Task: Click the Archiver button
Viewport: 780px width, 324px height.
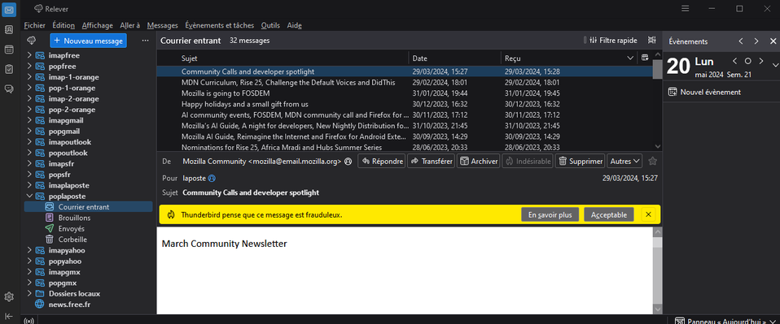Action: (x=479, y=162)
